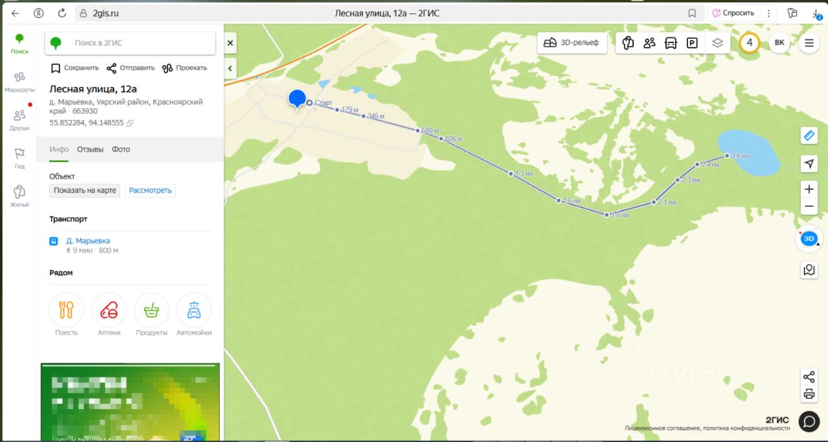
Task: Print the map
Action: click(x=809, y=394)
